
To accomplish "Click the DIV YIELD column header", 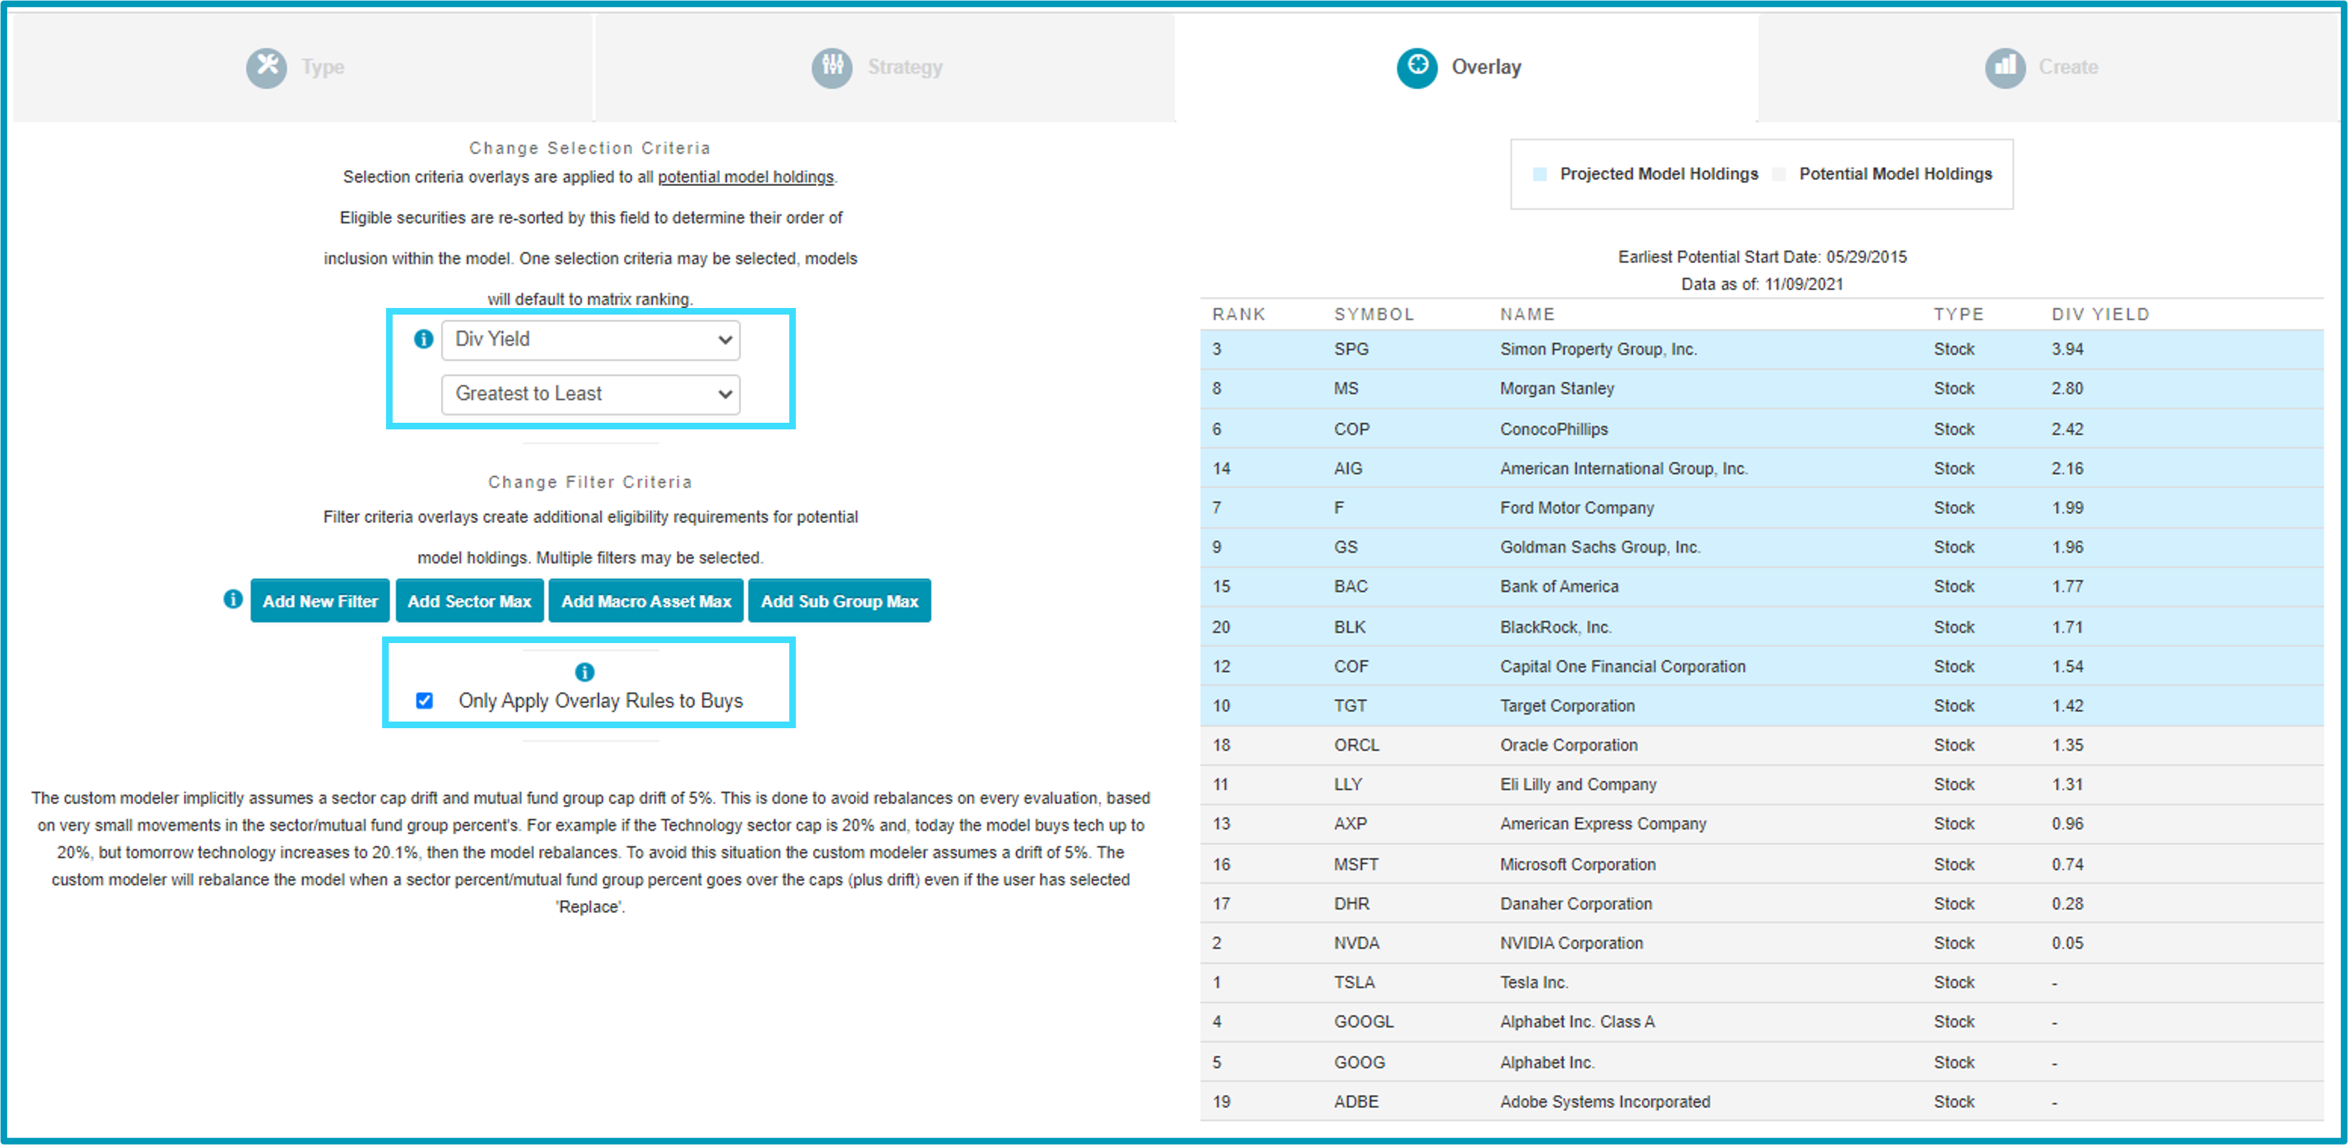I will click(x=2100, y=314).
